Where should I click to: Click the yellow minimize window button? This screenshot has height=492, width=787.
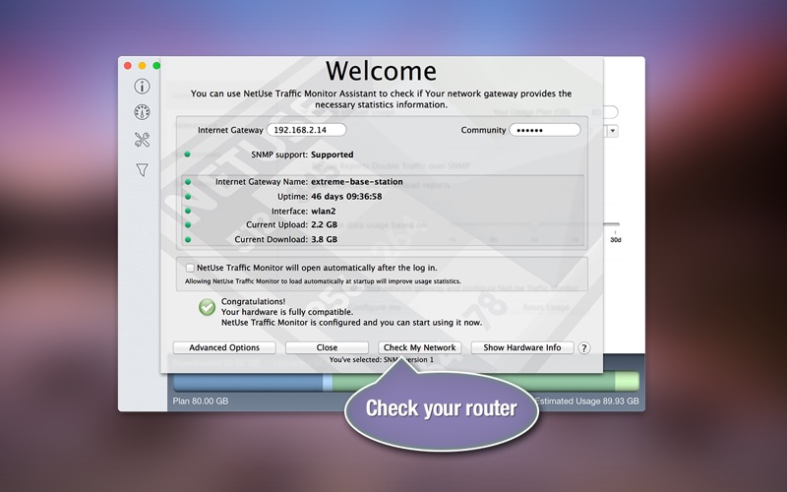point(142,66)
